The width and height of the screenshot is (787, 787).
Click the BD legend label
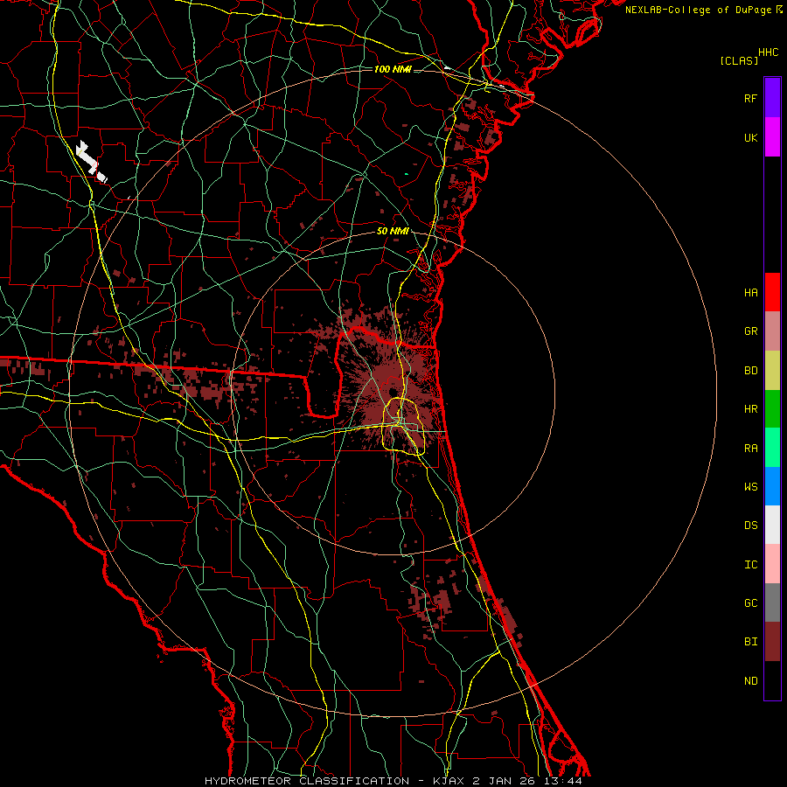[750, 371]
